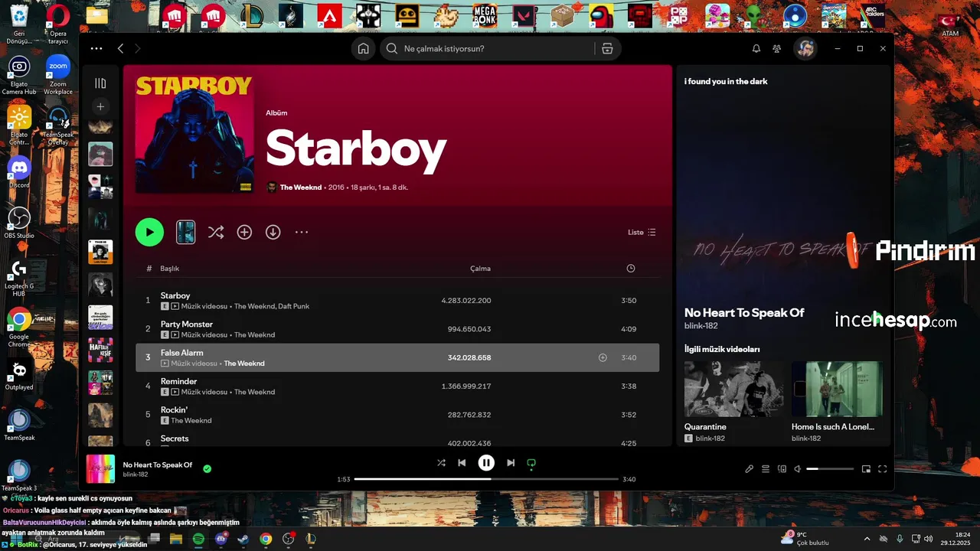
Task: Select the Rockin' track row
Action: [397, 415]
